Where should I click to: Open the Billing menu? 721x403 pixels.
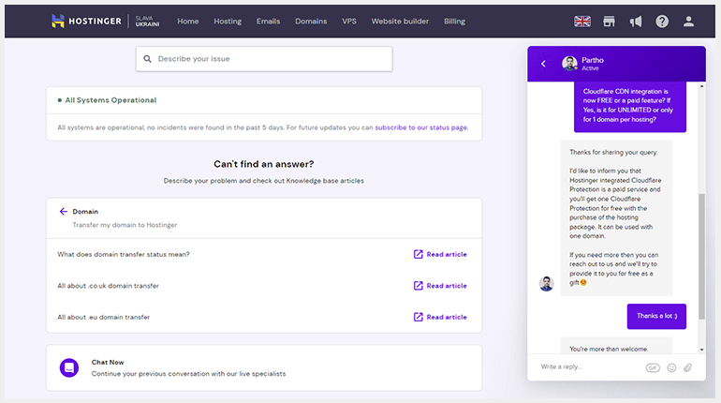click(x=454, y=22)
